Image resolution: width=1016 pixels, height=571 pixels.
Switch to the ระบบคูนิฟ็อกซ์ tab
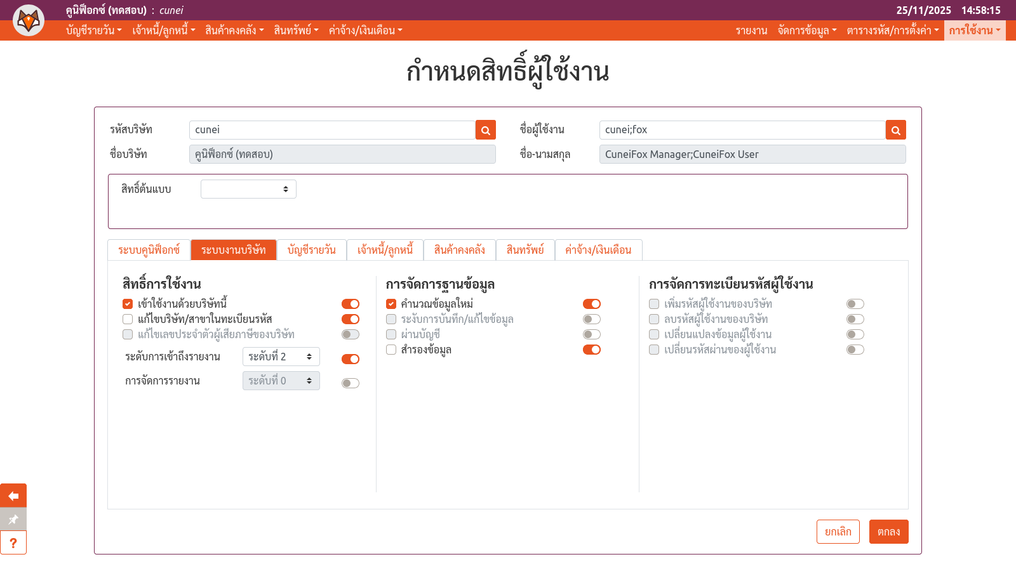(x=149, y=250)
